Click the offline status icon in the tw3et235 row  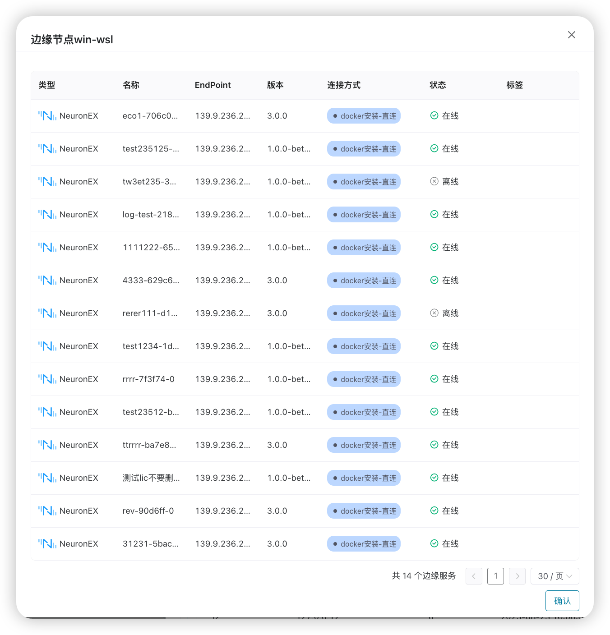tap(434, 181)
